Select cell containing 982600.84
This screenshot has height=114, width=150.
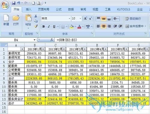35,62
